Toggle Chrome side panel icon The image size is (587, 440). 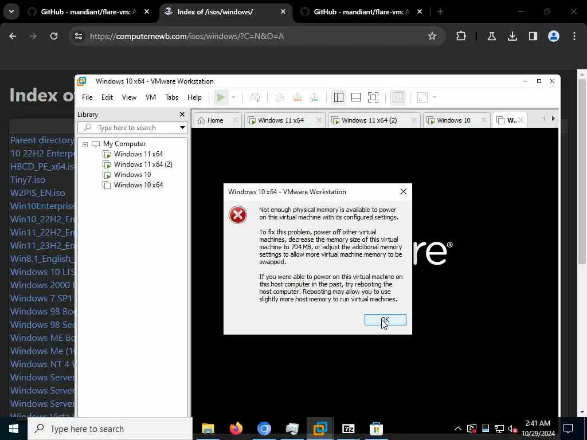[x=533, y=36]
